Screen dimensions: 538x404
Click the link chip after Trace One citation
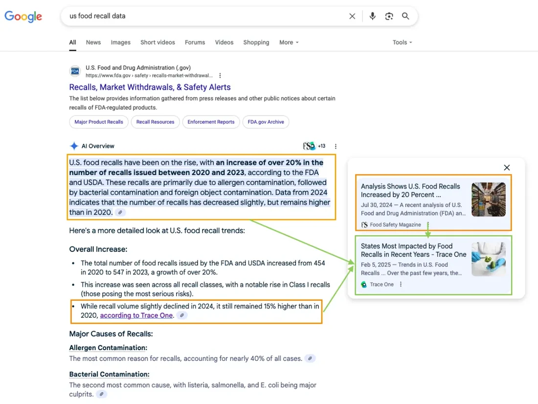click(x=182, y=315)
